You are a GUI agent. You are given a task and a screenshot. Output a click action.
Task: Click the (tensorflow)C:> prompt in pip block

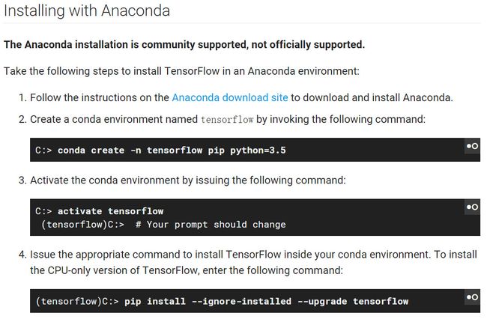[77, 301]
